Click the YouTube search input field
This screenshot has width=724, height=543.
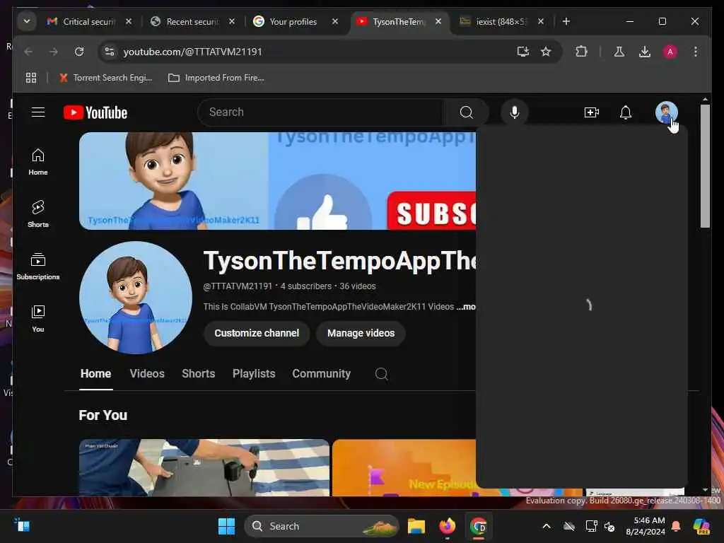point(322,112)
